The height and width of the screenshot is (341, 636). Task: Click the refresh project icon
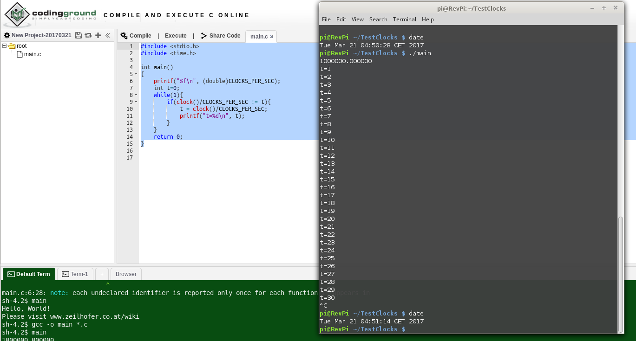[x=88, y=35]
